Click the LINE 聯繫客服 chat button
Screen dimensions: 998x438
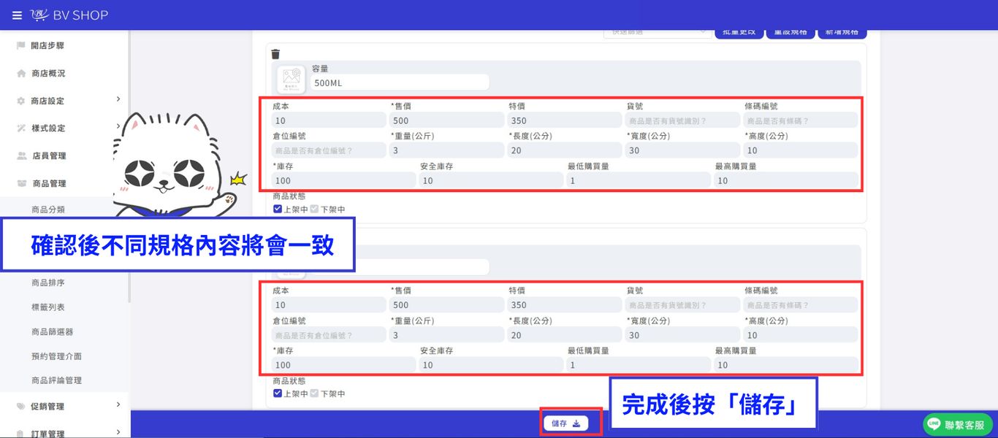tap(958, 424)
